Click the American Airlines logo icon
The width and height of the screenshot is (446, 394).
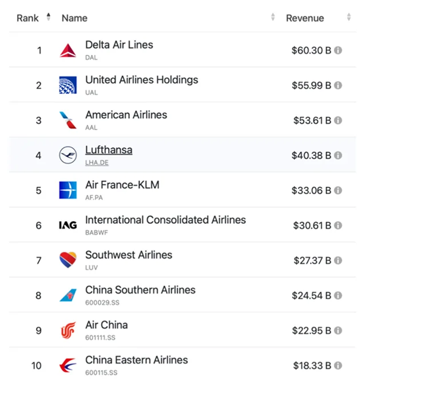[67, 120]
